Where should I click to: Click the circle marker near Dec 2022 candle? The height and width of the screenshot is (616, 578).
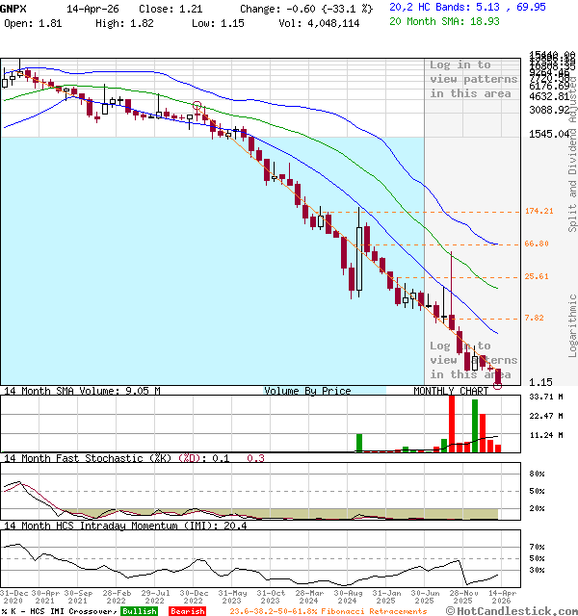pyautogui.click(x=197, y=106)
